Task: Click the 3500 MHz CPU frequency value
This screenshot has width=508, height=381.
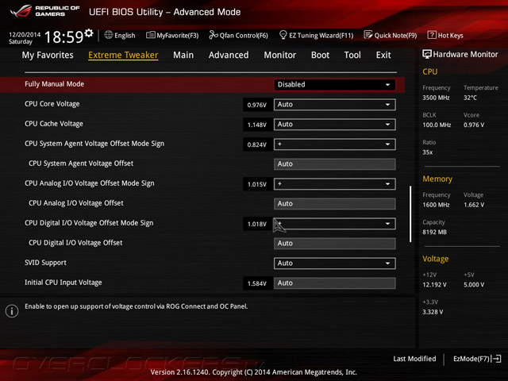Action: click(436, 98)
